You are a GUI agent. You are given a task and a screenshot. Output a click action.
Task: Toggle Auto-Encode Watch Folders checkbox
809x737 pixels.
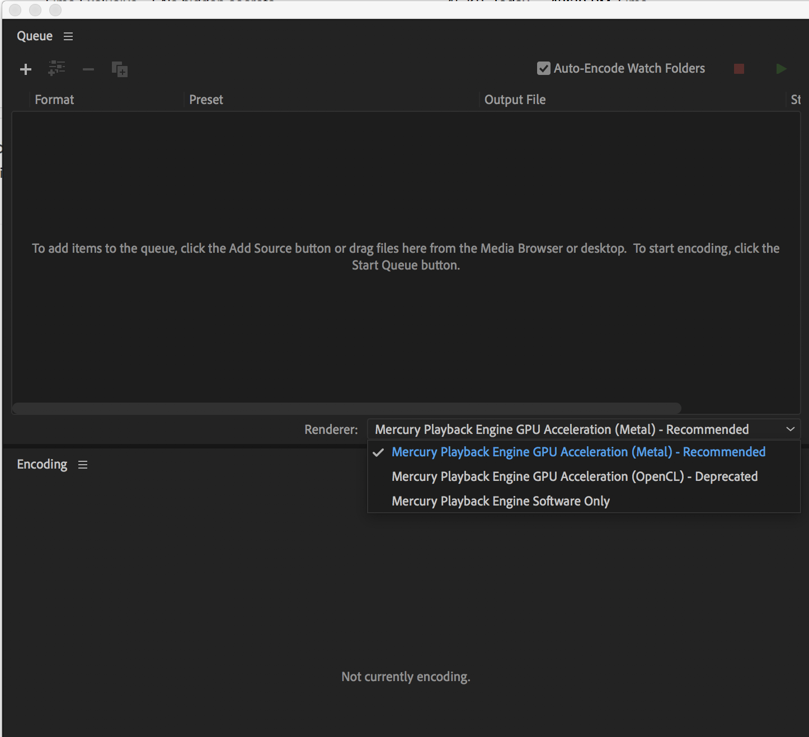tap(543, 68)
